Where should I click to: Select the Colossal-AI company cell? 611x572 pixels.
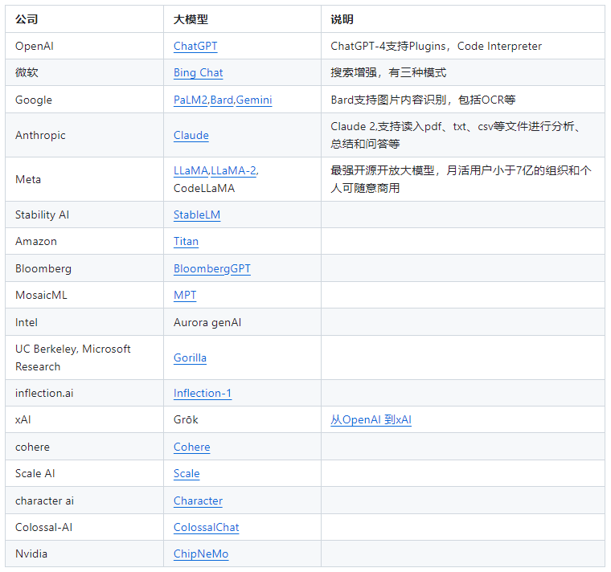tap(84, 527)
